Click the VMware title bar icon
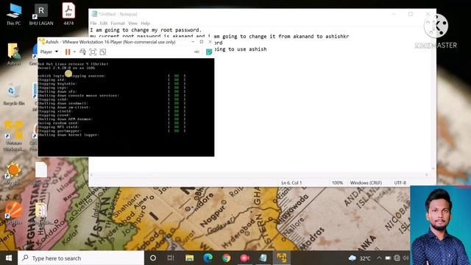 point(42,42)
